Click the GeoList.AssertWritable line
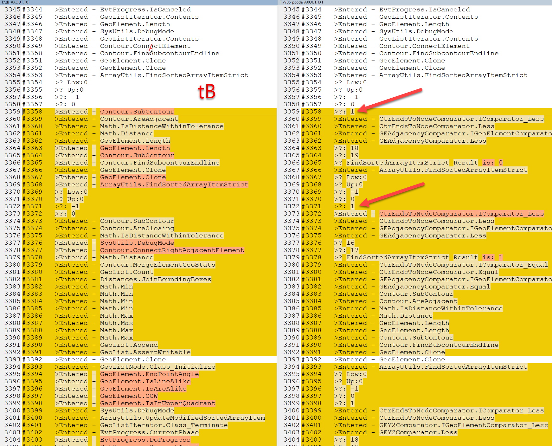Image resolution: width=552 pixels, height=446 pixels. [145, 352]
